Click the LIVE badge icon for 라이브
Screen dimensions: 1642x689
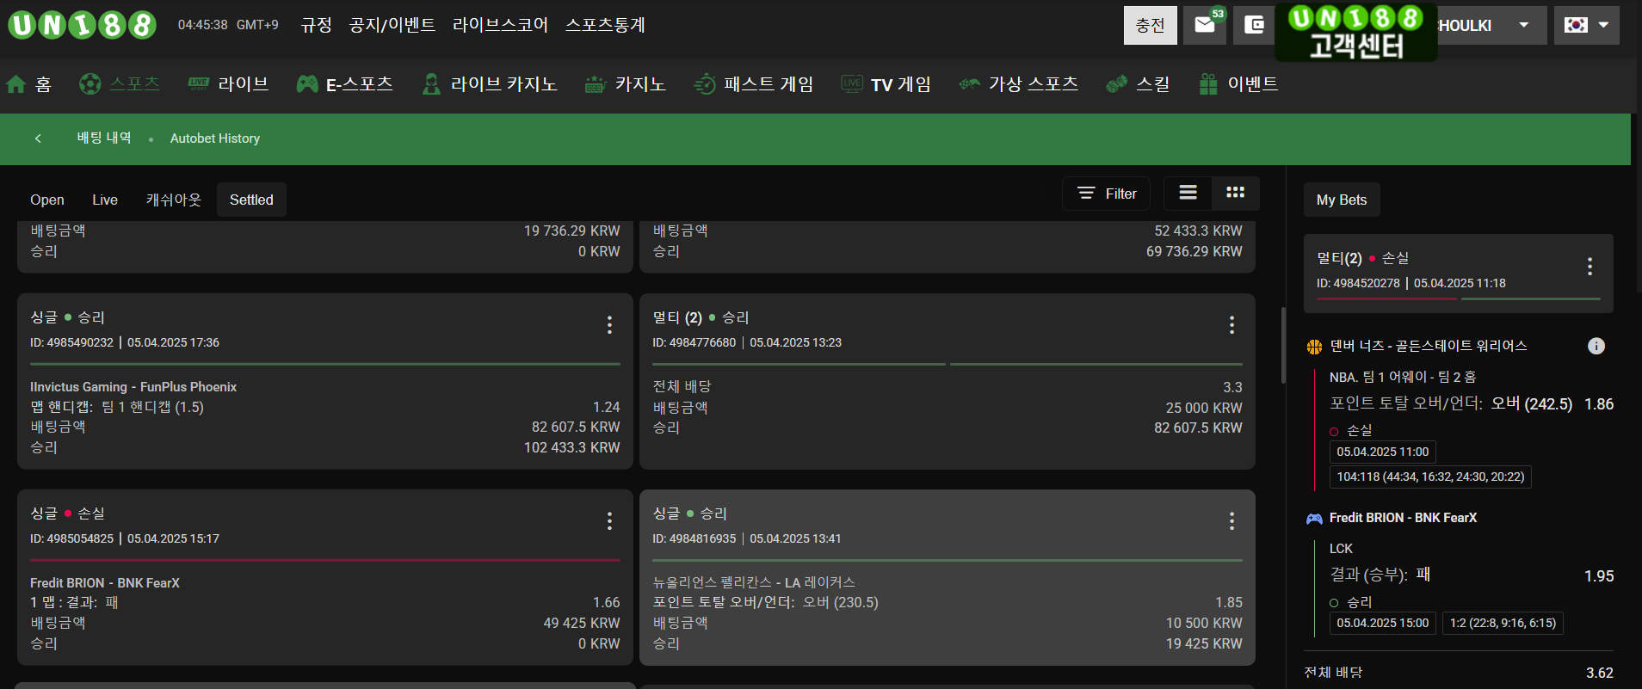pyautogui.click(x=199, y=83)
